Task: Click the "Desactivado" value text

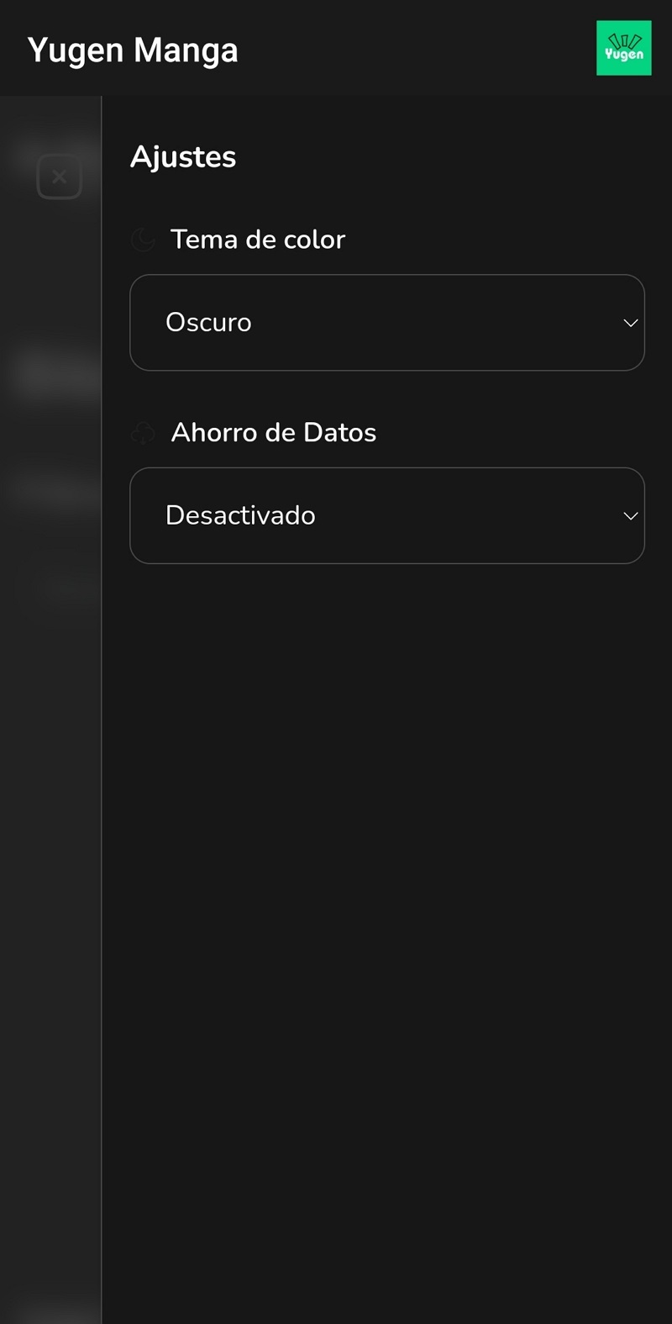Action: click(240, 515)
